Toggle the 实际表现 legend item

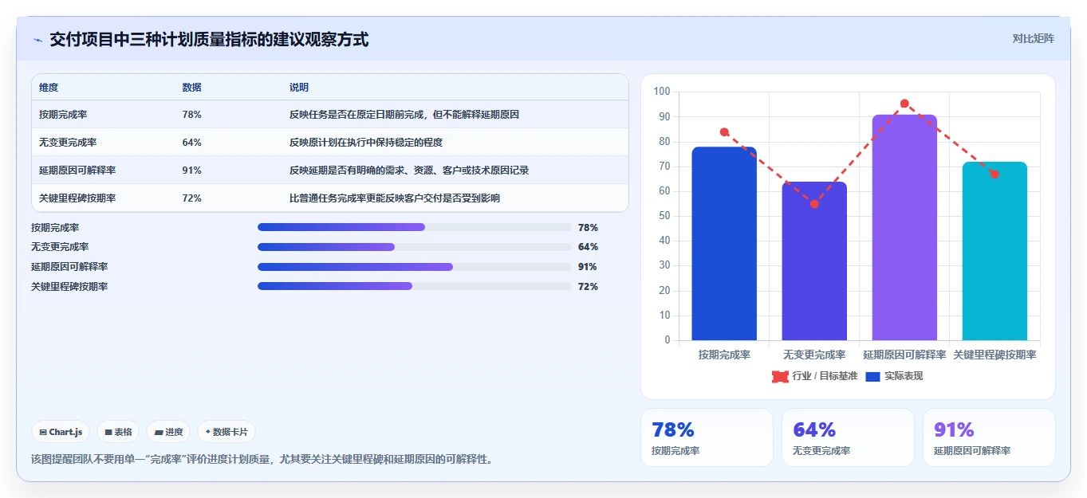pyautogui.click(x=894, y=376)
